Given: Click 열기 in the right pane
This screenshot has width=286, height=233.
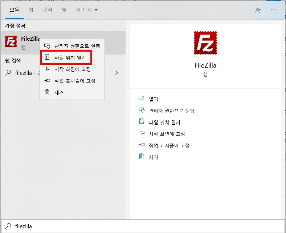Looking at the screenshot, I should [x=154, y=99].
